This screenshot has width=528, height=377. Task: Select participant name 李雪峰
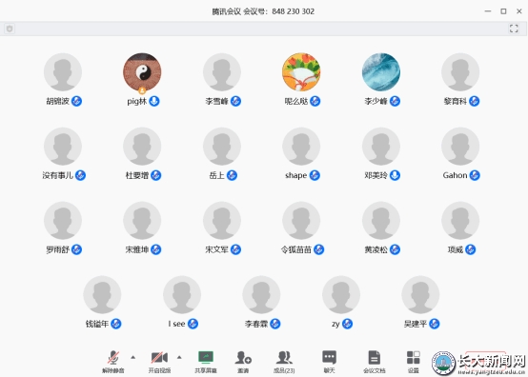tap(216, 101)
